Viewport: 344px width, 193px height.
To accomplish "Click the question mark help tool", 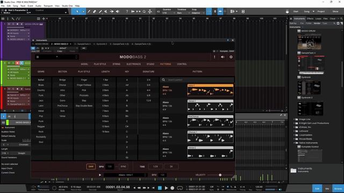I will pos(127,11).
